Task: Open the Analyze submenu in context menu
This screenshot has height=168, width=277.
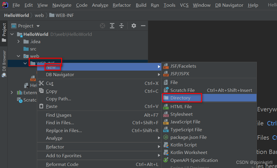Action: point(99,138)
